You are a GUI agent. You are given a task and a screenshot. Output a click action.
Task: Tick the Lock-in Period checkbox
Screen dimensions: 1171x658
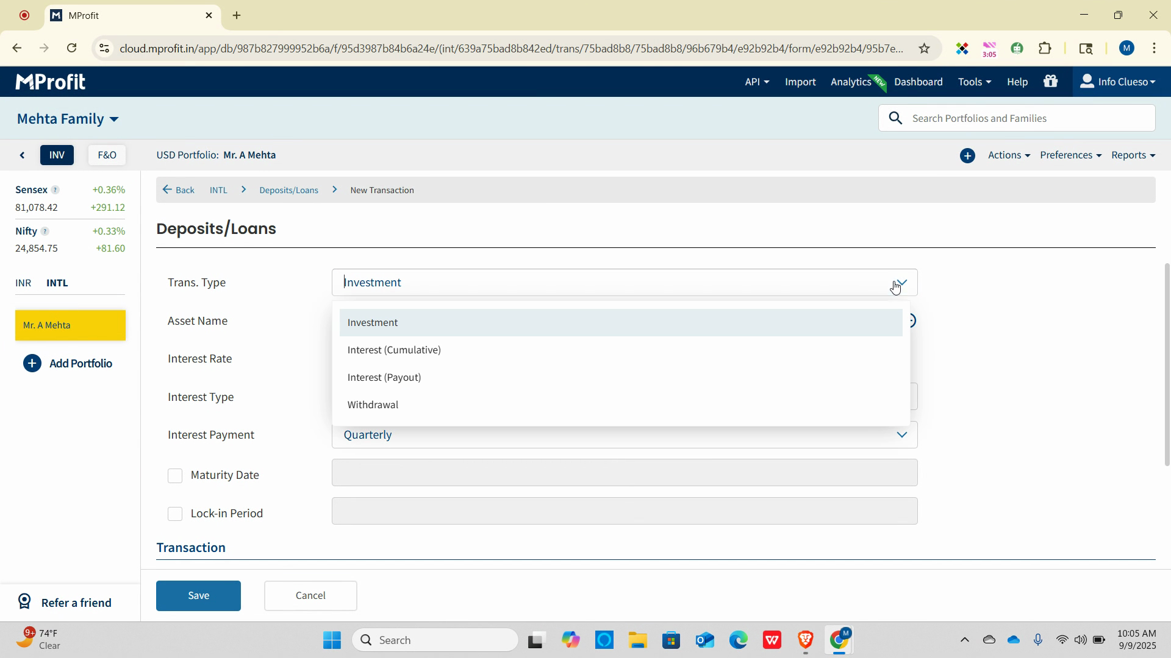[x=175, y=514]
